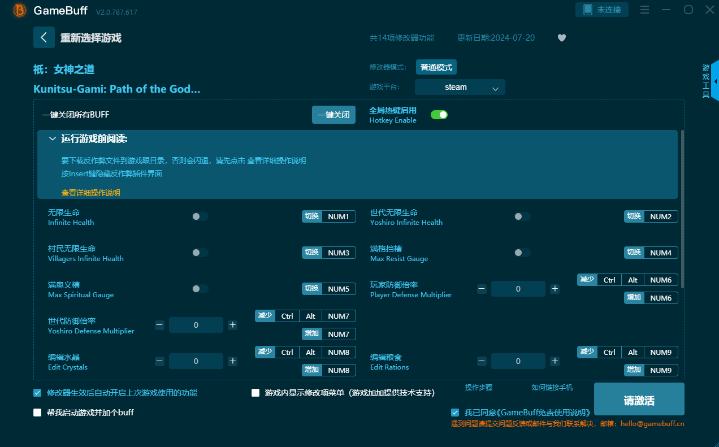Toggle Infinite Health switch
This screenshot has width=719, height=447.
(x=200, y=216)
